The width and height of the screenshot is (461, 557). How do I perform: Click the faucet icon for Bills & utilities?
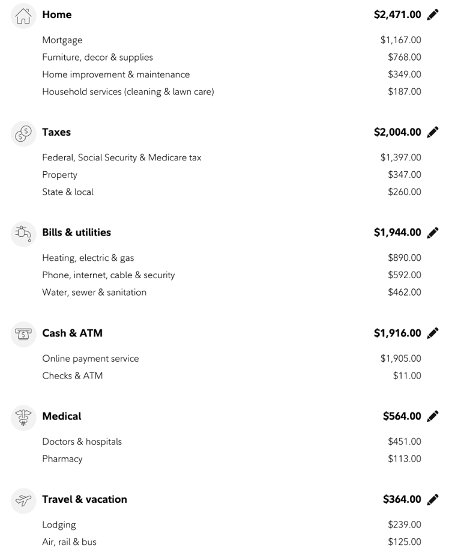pos(23,234)
